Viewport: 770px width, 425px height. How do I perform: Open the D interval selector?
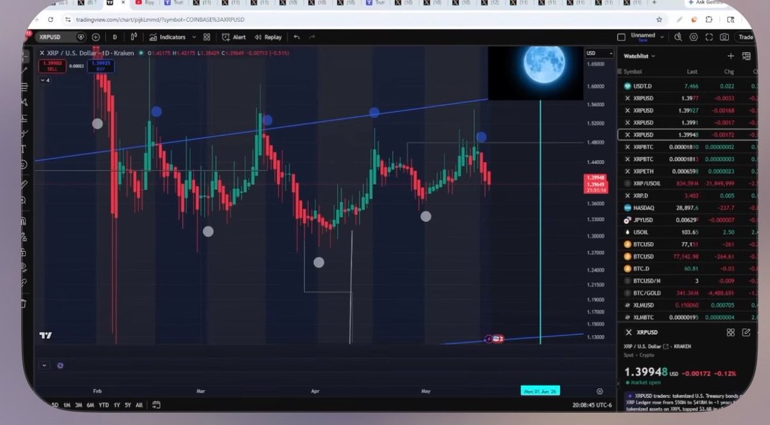tap(115, 37)
